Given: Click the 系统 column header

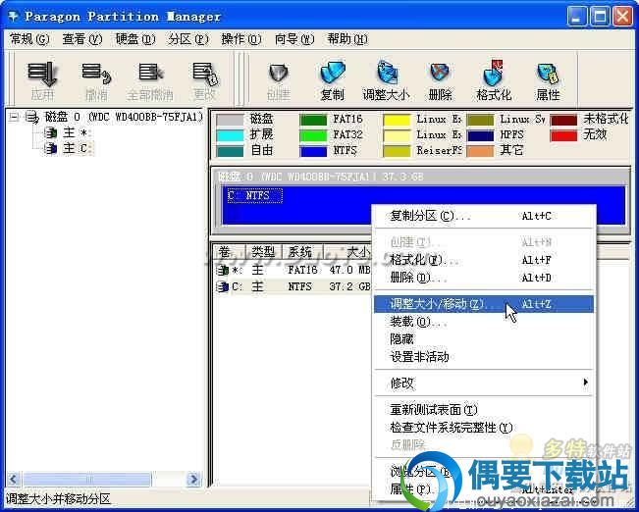Looking at the screenshot, I should 303,252.
